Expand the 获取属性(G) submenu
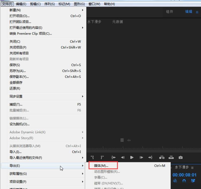Image resolution: width=201 pixels, height=189 pixels. (x=83, y=174)
